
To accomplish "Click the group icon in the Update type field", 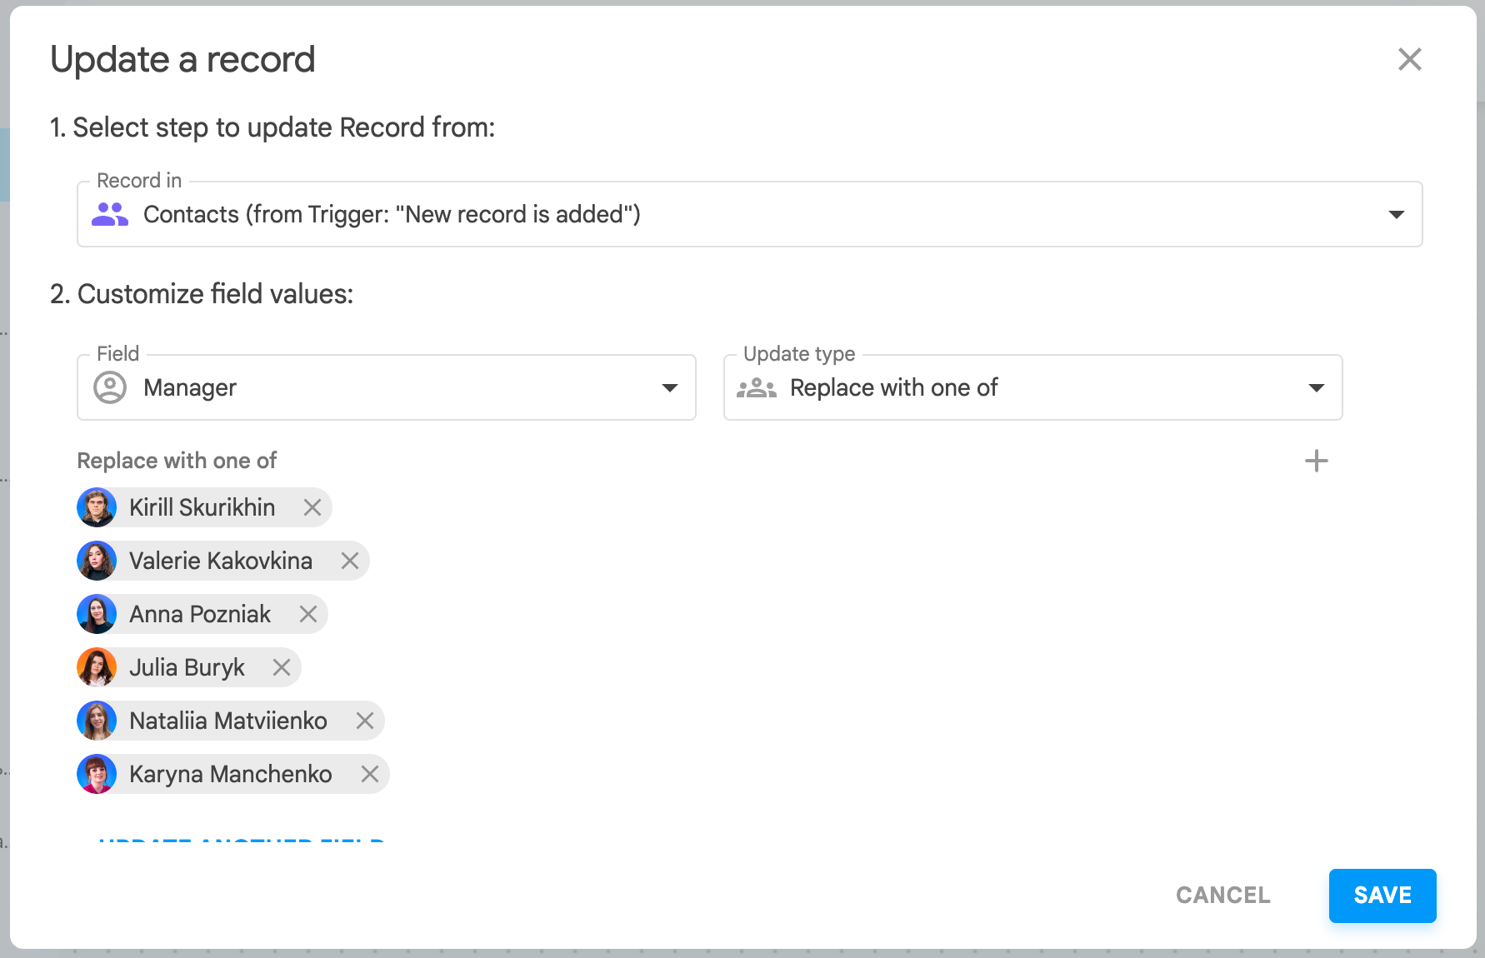I will point(757,387).
